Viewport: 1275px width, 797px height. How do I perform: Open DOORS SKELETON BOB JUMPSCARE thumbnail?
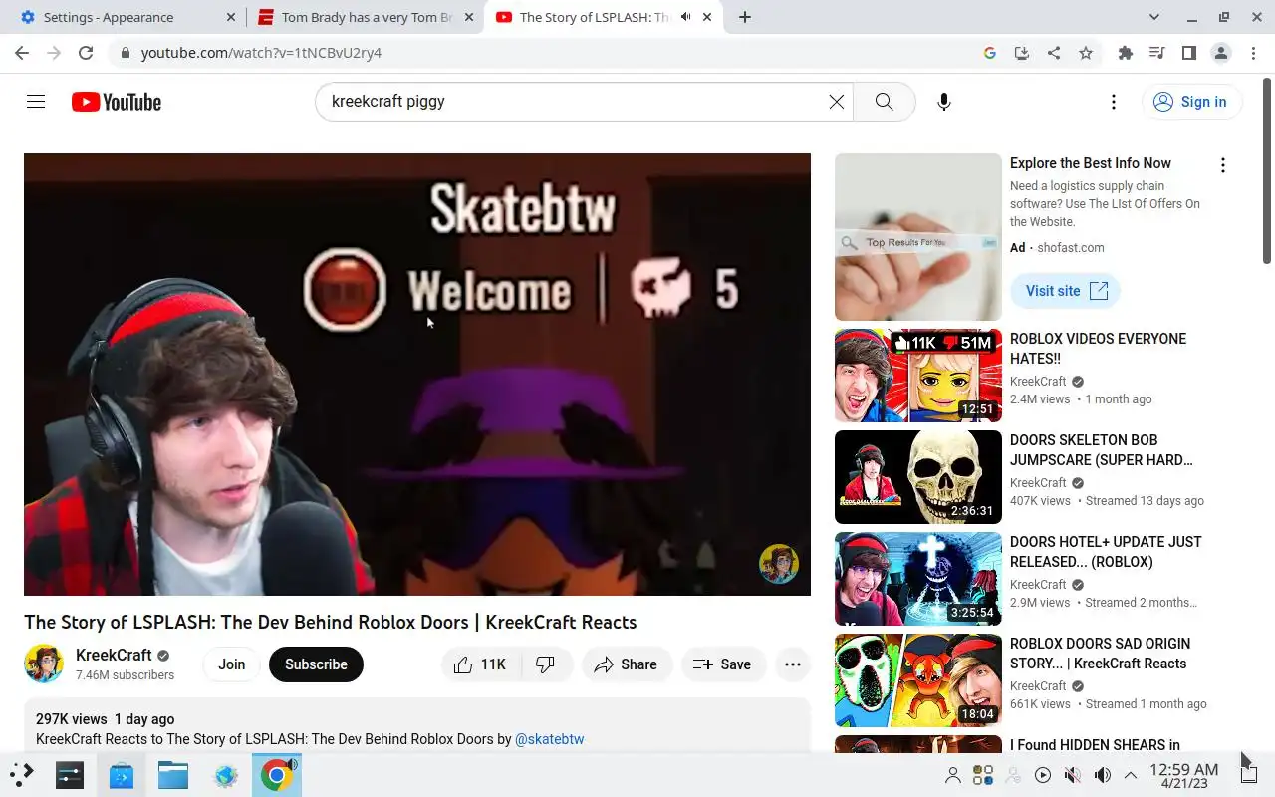coord(918,477)
